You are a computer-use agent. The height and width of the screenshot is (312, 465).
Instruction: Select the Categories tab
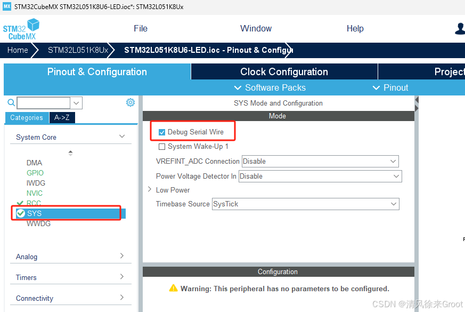(27, 117)
